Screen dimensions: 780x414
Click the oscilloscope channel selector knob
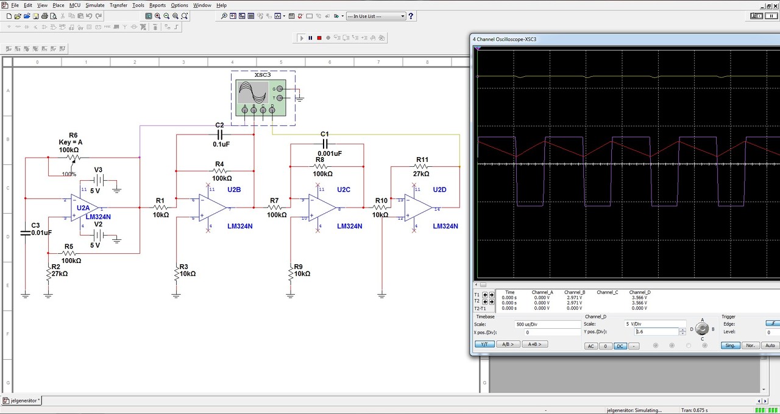pos(702,329)
